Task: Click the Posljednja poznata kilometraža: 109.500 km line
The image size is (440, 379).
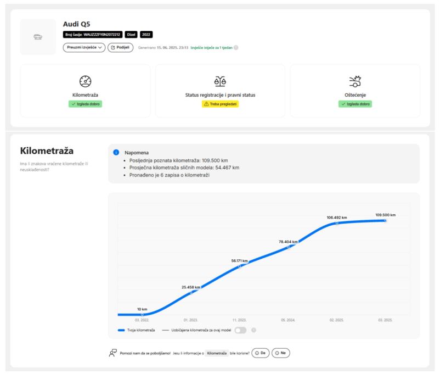Action: point(178,160)
